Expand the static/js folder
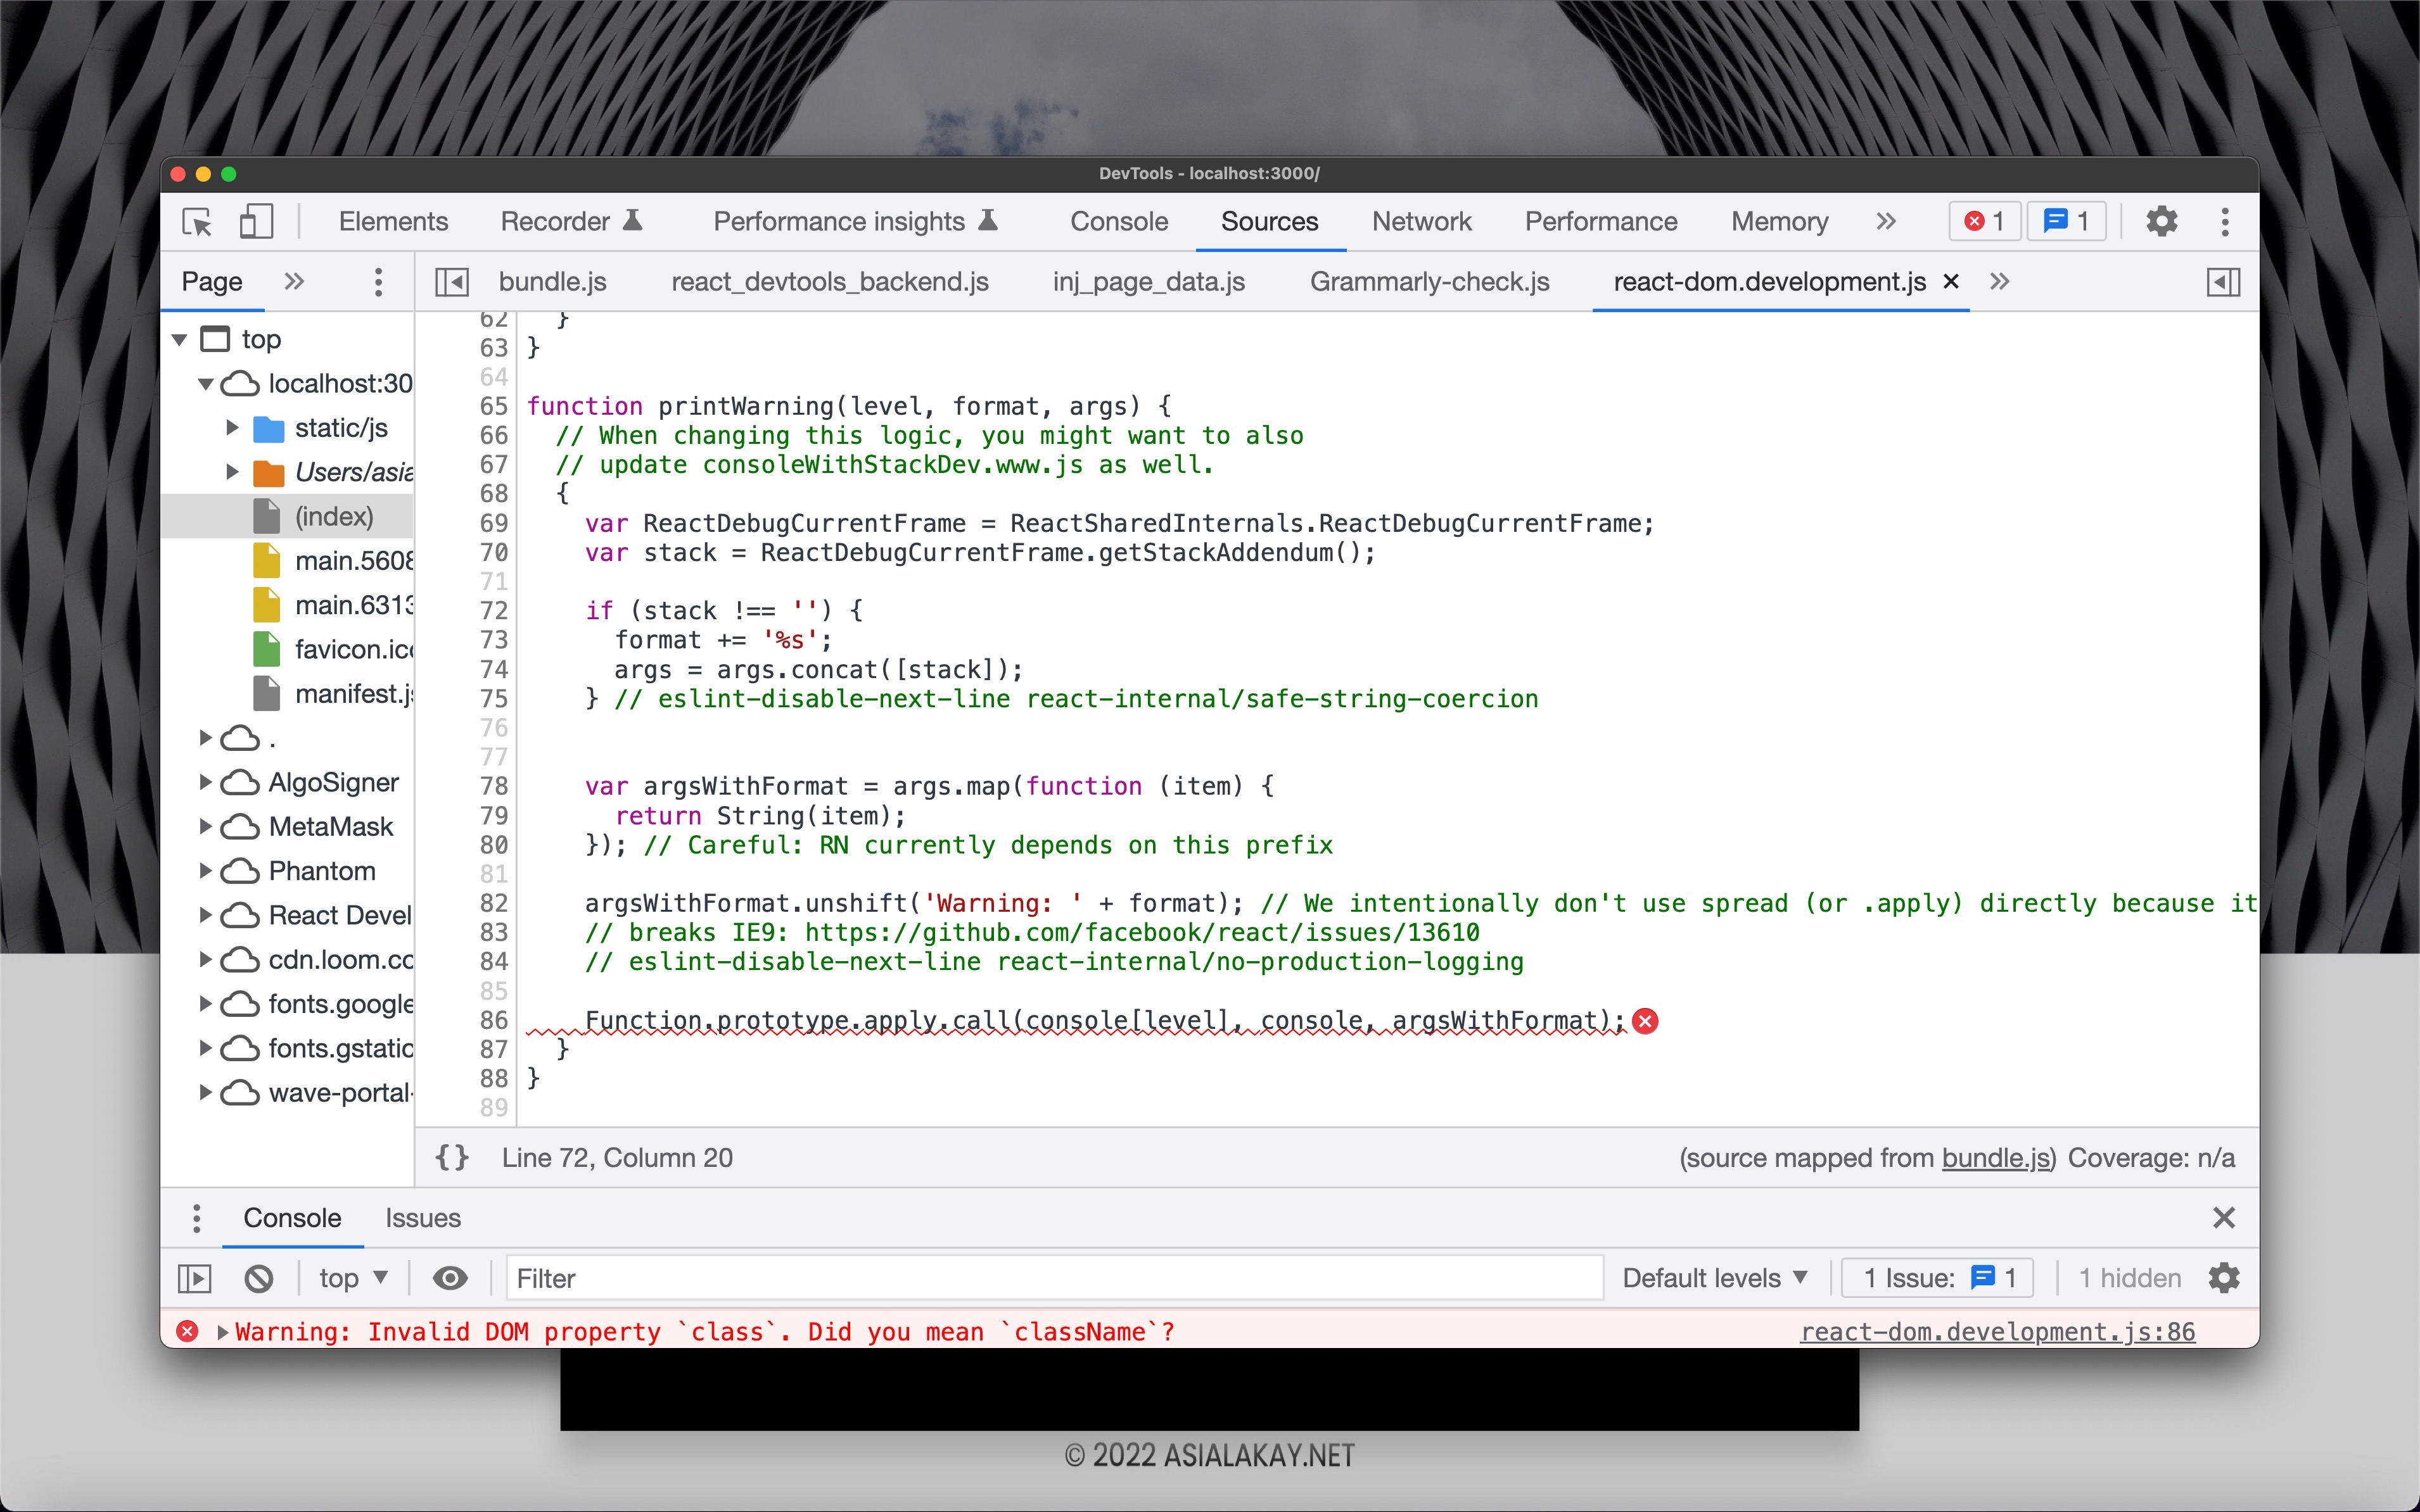2420x1512 pixels. [233, 428]
